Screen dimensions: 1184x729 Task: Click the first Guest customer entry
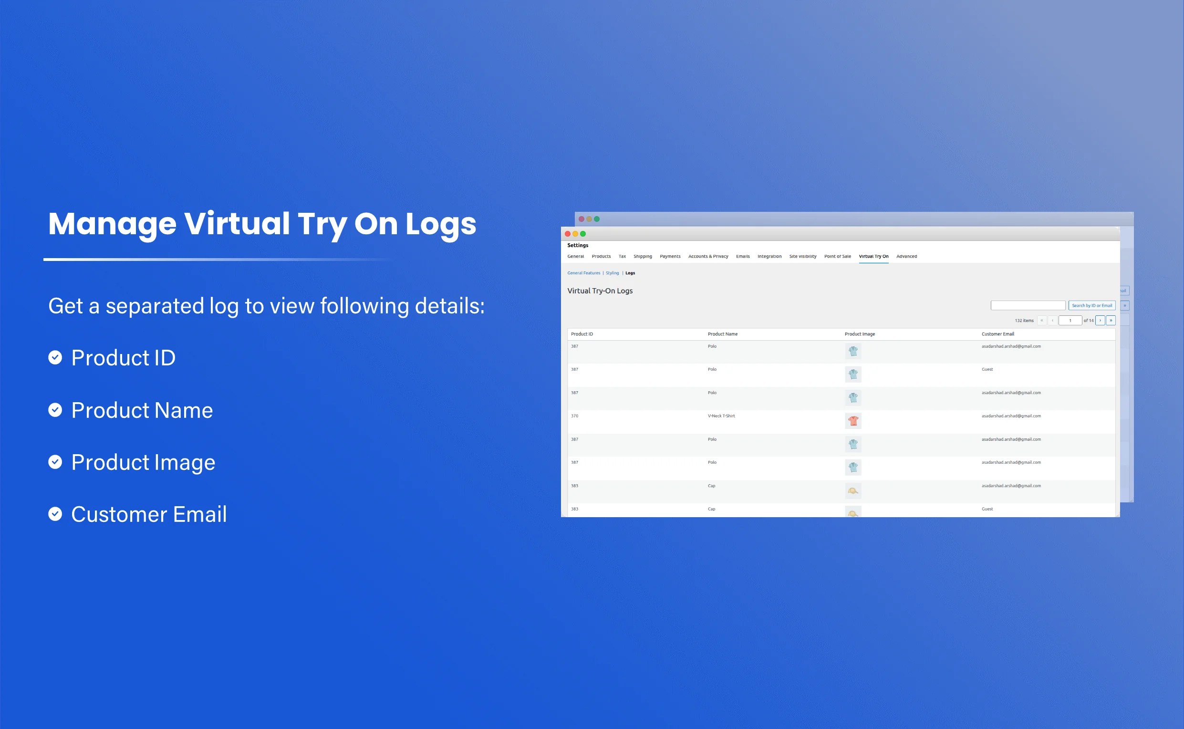click(x=987, y=369)
